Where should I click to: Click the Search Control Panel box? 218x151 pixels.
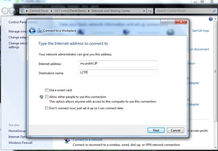point(186,11)
